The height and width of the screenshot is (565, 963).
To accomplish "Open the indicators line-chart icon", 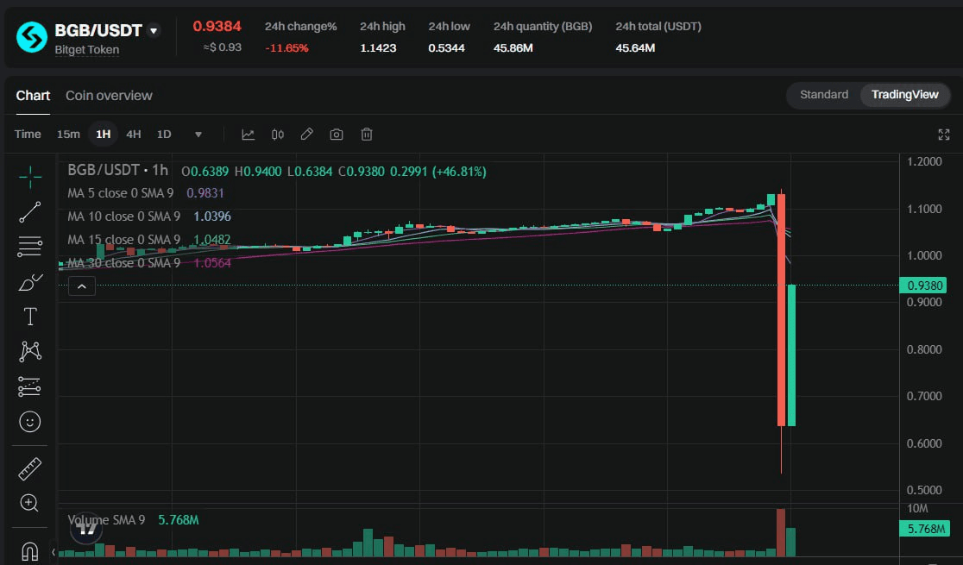I will point(248,135).
